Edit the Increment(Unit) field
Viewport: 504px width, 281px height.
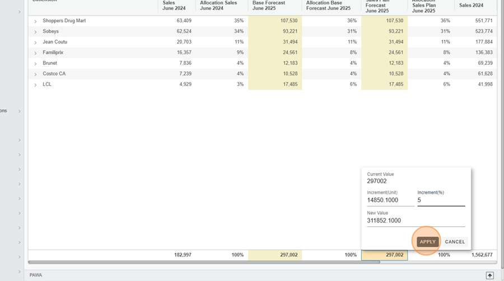point(390,200)
